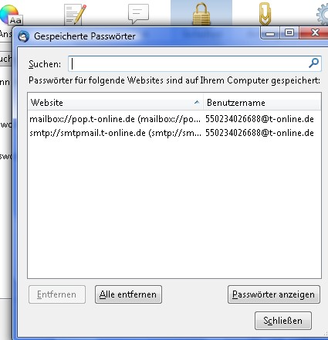This screenshot has width=328, height=340.
Task: Open the Composition pane pencil icon
Action: tap(75, 15)
